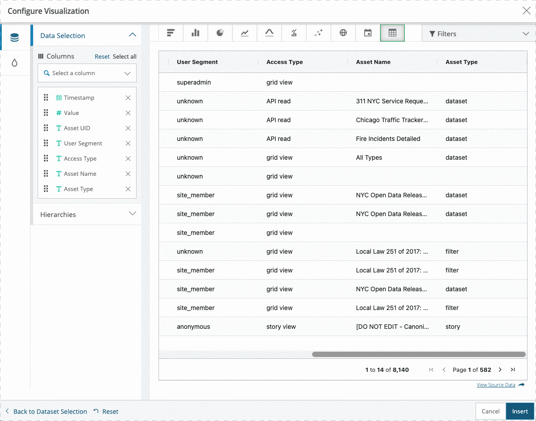
Task: Sort by the Asset Type column header
Action: click(462, 62)
